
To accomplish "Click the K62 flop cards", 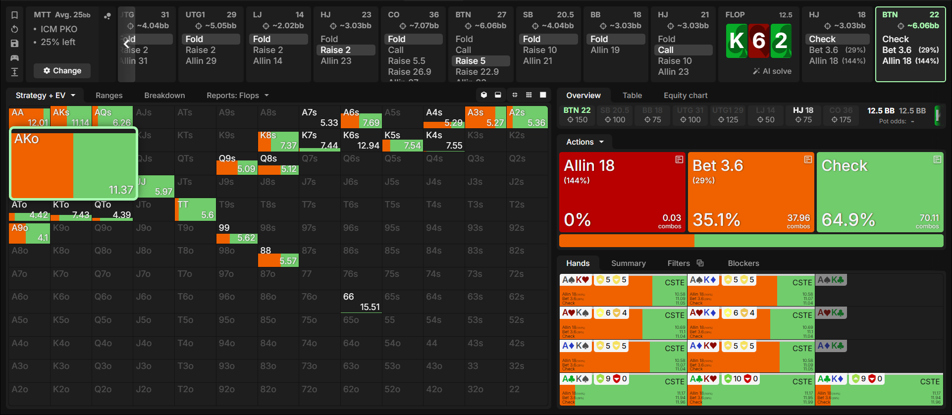I will [x=759, y=41].
